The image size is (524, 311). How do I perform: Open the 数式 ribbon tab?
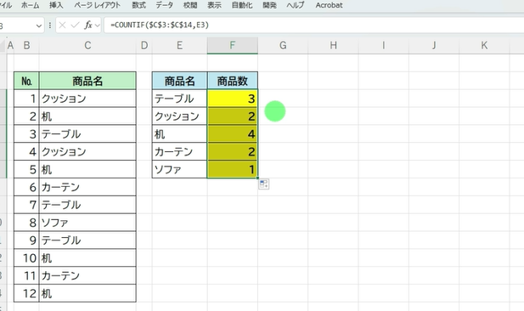[x=138, y=5]
